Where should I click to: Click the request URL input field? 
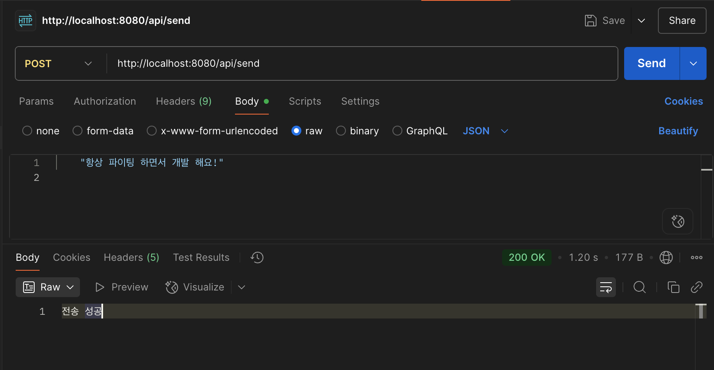coord(363,63)
